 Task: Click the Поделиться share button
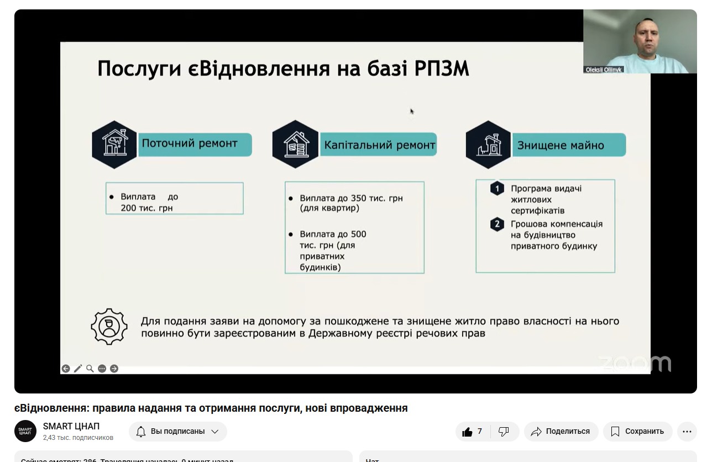click(x=561, y=432)
